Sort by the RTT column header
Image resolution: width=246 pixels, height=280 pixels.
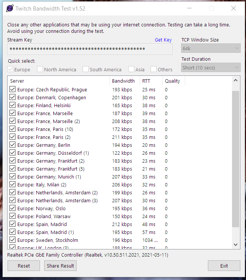coord(151,81)
